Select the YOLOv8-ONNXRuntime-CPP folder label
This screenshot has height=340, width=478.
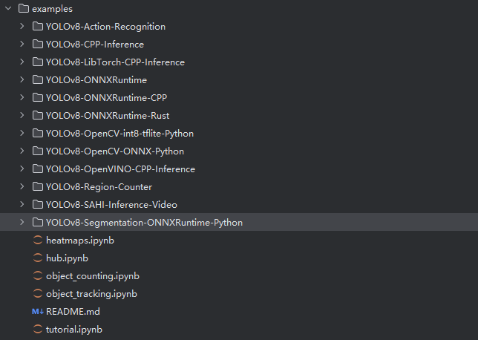pyautogui.click(x=106, y=98)
